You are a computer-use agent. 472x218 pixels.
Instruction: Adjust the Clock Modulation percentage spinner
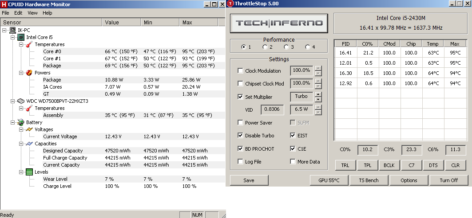pyautogui.click(x=318, y=71)
